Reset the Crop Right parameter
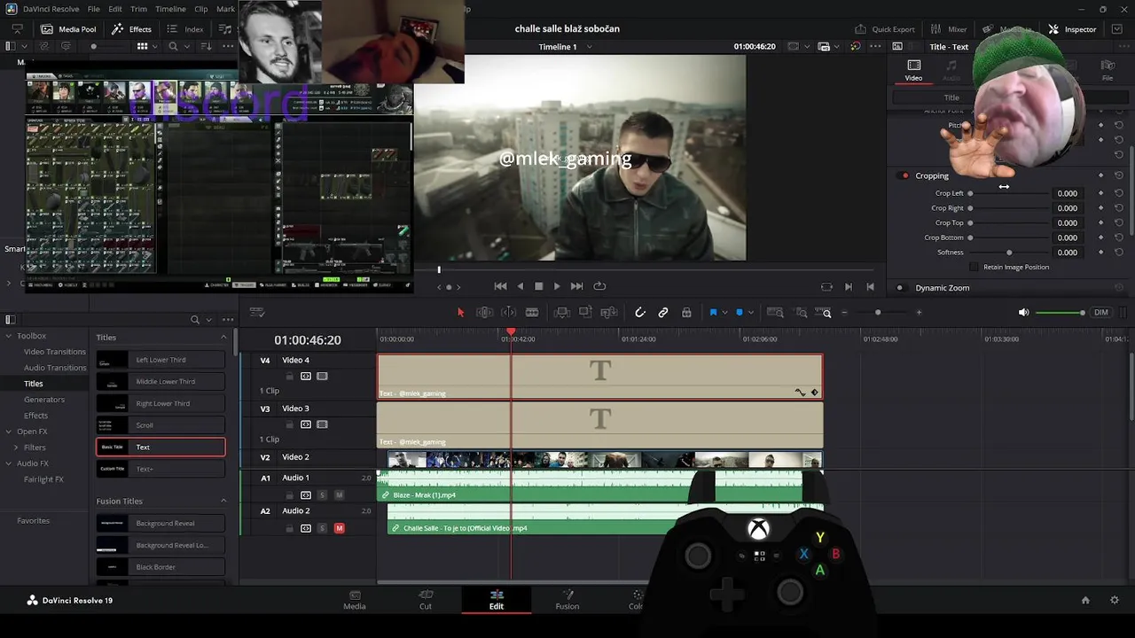 coord(1119,208)
